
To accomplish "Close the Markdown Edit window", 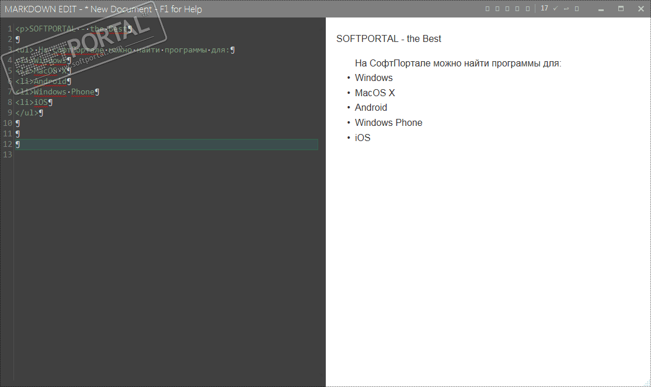I will coord(640,9).
